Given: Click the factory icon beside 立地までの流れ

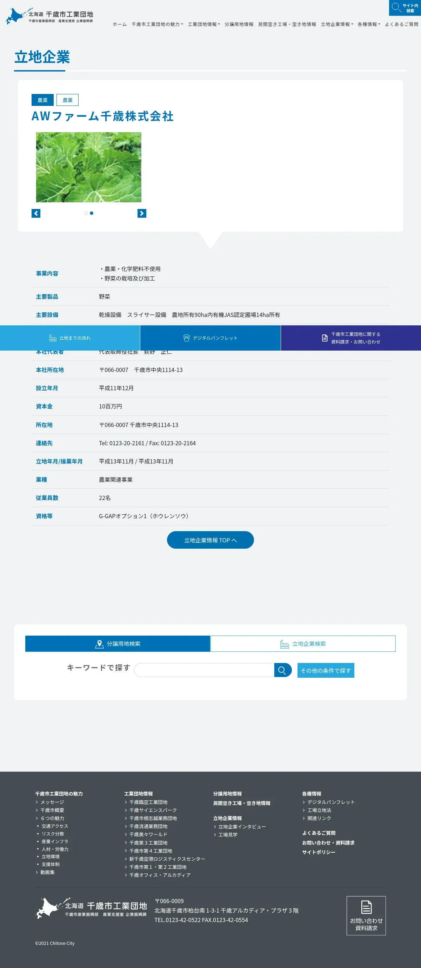Looking at the screenshot, I should coord(53,338).
